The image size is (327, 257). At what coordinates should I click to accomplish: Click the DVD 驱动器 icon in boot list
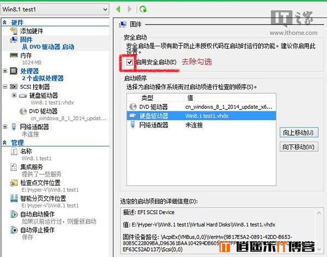click(x=133, y=107)
